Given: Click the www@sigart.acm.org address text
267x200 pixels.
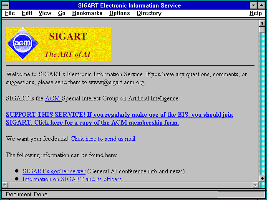Looking at the screenshot, I should pyautogui.click(x=117, y=82).
